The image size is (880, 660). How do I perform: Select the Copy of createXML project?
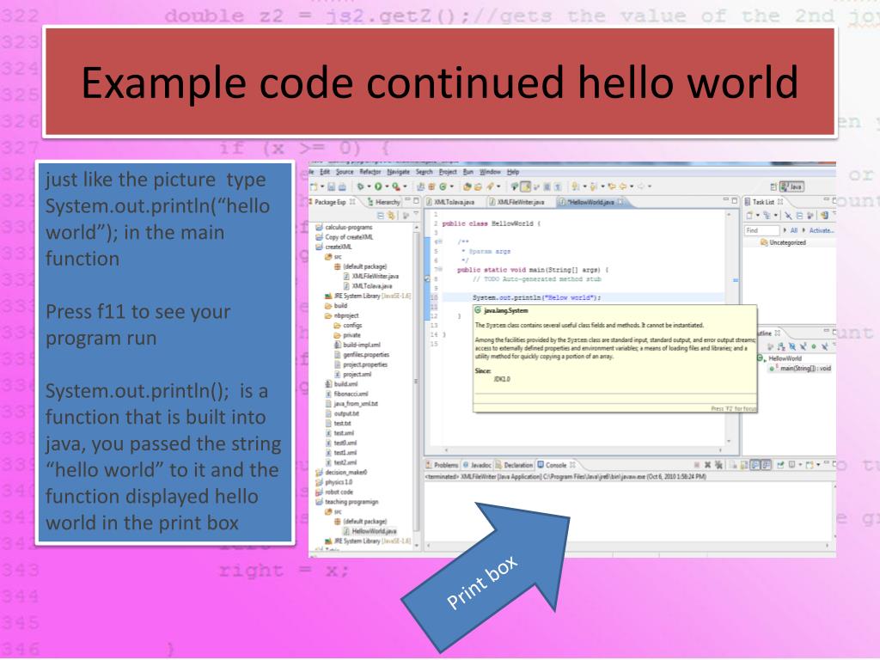tap(344, 237)
